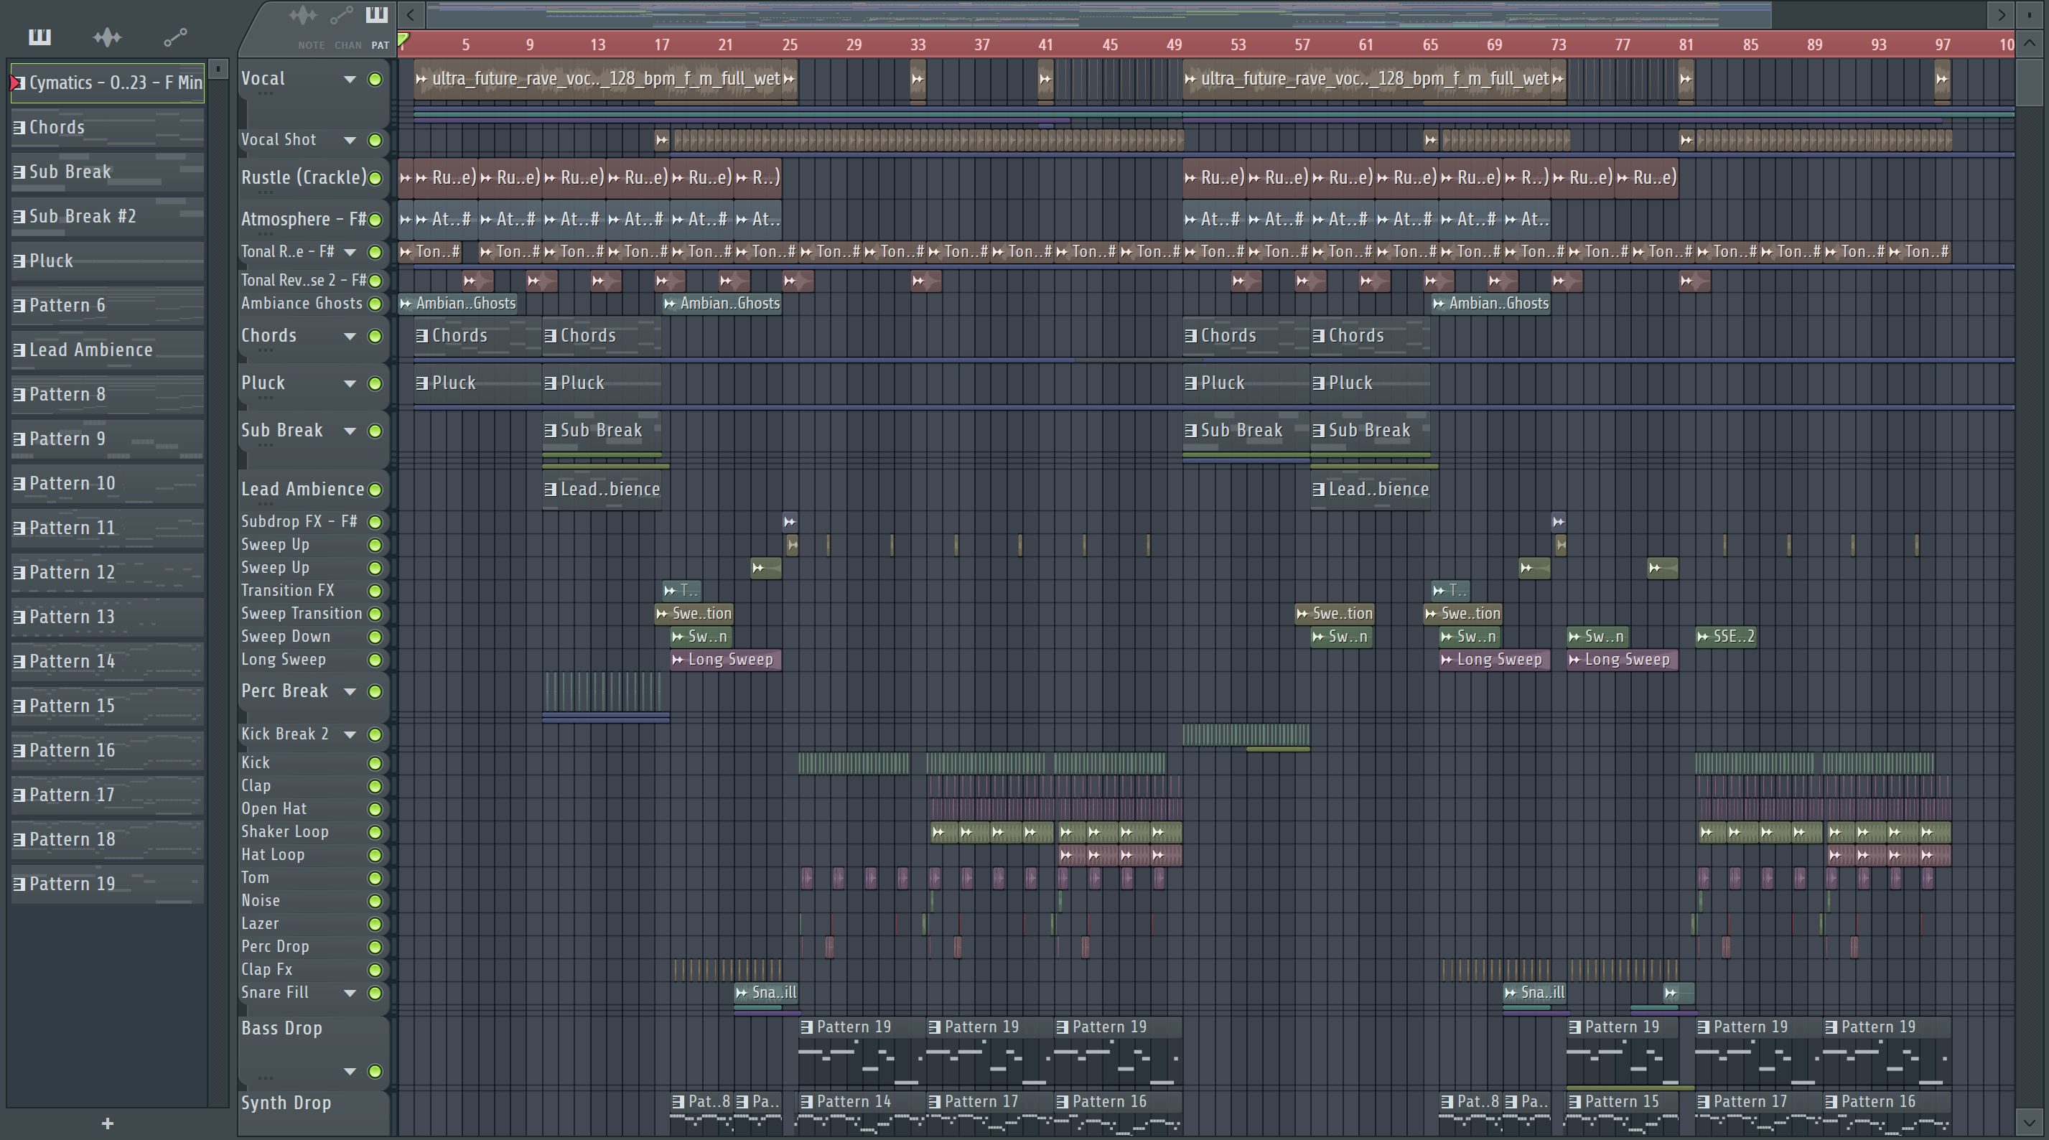Jump to bar 33 on the timeline ruler

pyautogui.click(x=917, y=45)
